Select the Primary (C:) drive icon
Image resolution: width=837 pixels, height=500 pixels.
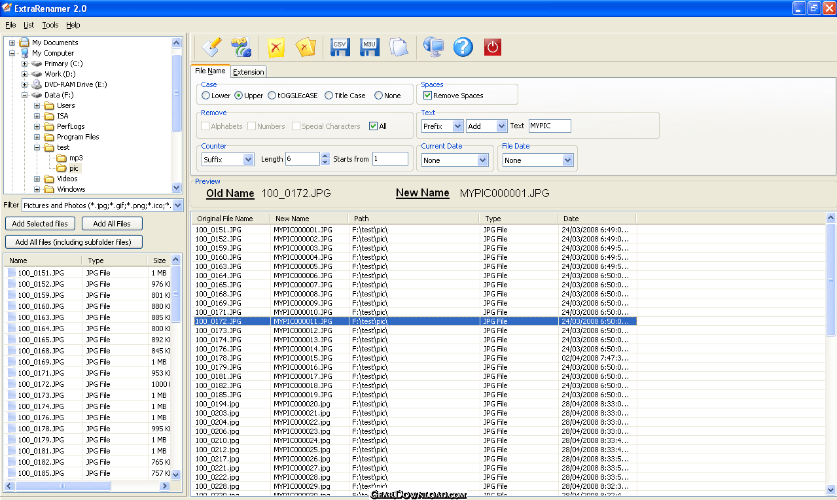[37, 63]
